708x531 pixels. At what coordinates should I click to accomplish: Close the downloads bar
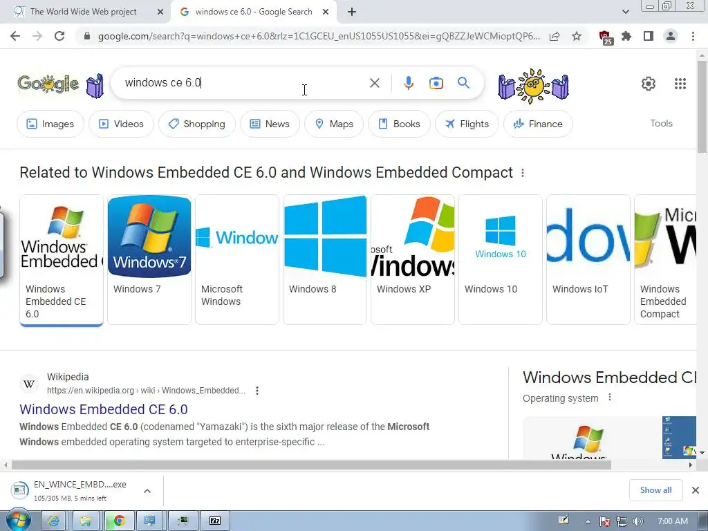click(696, 490)
